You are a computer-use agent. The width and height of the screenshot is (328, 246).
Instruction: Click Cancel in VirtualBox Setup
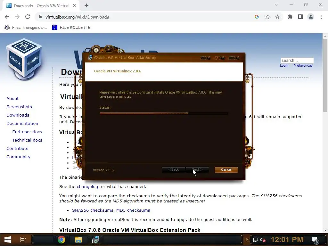[x=226, y=170]
